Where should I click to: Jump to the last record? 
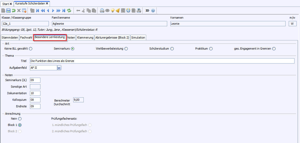64,11
